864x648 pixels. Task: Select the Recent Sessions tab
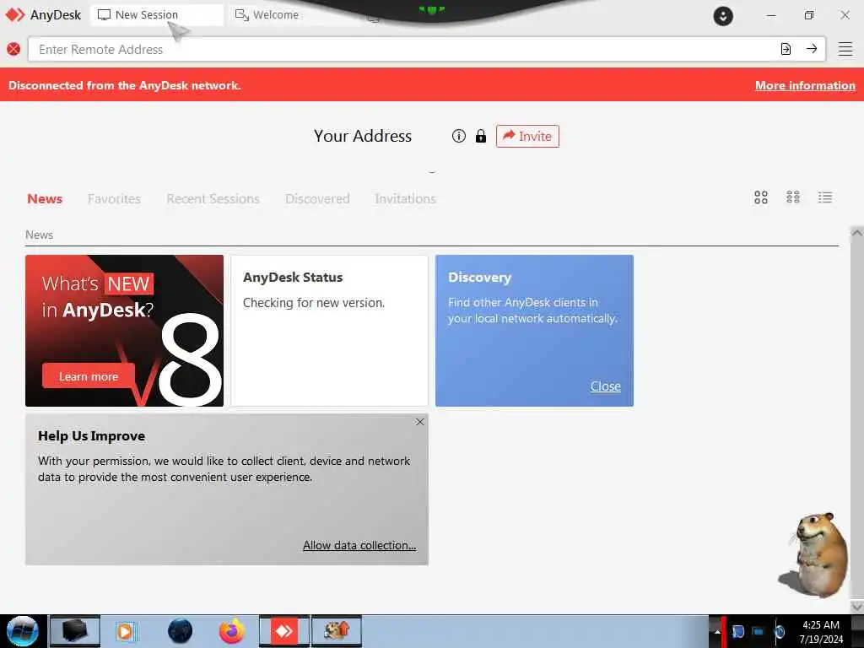click(213, 199)
